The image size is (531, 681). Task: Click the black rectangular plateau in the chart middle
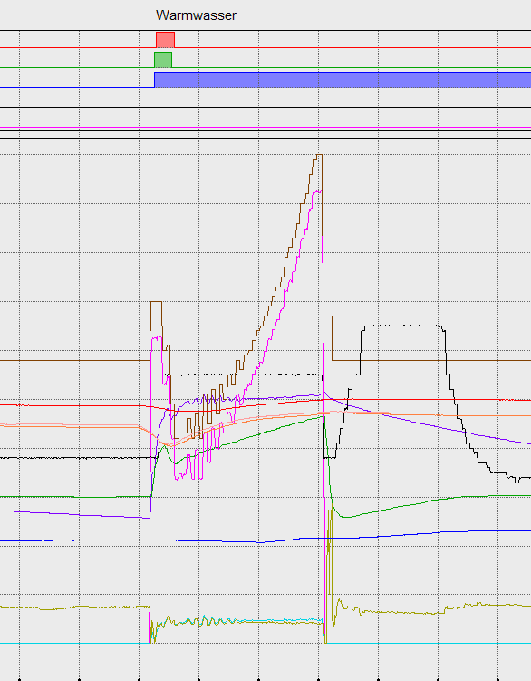241,375
